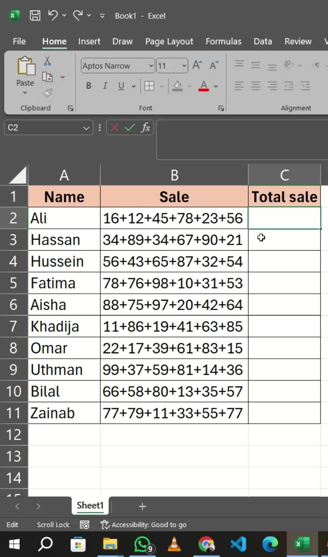Expand the underline style arrow
328x557 pixels.
click(x=134, y=86)
